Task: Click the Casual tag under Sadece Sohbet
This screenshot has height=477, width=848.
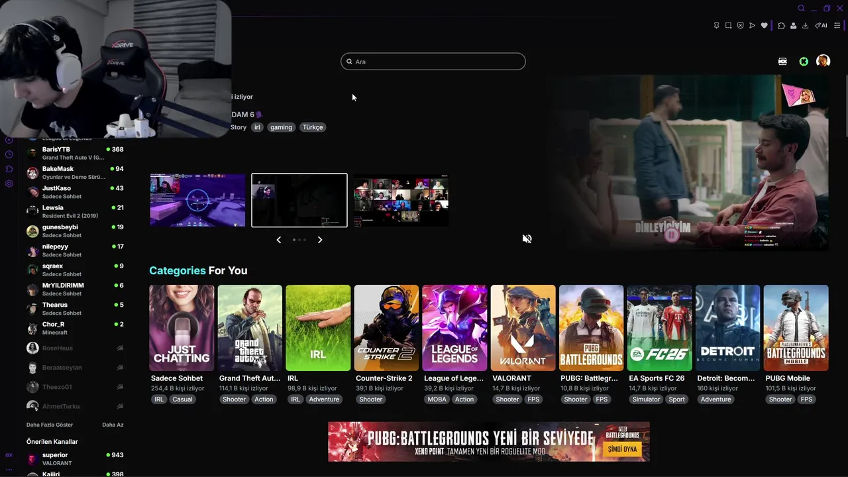Action: click(x=182, y=399)
